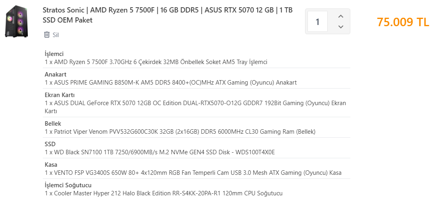Select the WD Black SN7100 SSD line
Image resolution: width=438 pixels, height=205 pixels.
[160, 152]
